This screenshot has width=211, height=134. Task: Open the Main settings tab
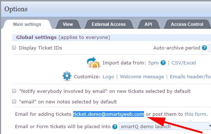27,24
